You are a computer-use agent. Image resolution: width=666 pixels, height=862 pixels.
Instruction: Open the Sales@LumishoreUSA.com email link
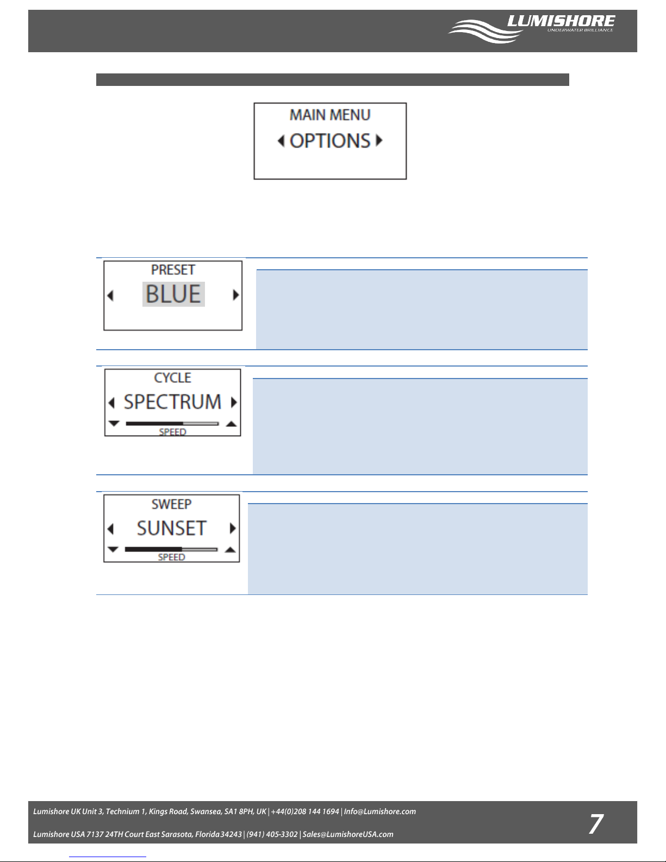348,834
